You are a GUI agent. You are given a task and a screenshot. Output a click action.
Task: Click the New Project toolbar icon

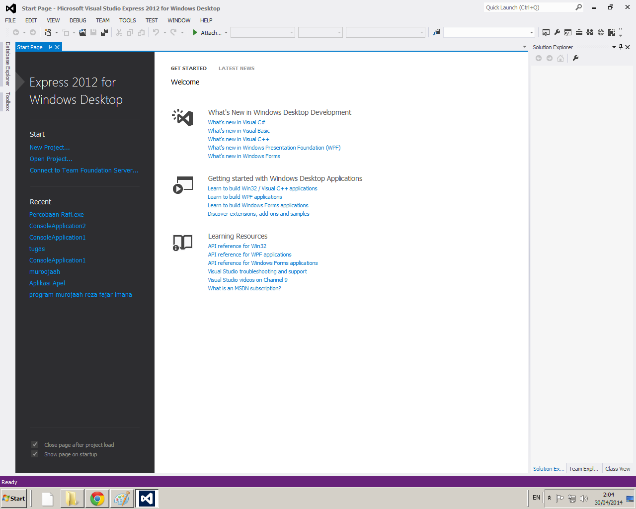[x=48, y=32]
